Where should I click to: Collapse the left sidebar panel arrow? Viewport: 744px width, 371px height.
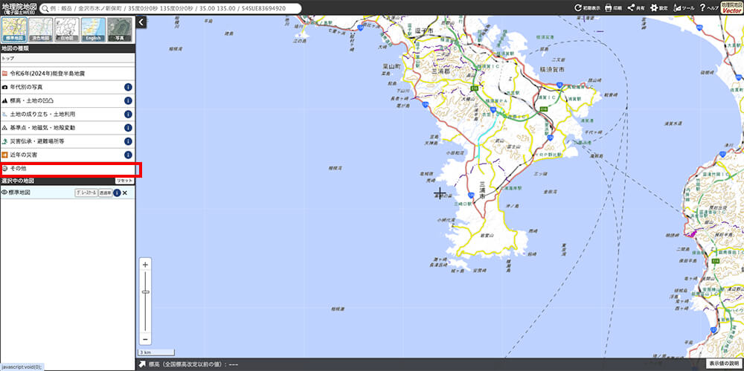point(141,23)
